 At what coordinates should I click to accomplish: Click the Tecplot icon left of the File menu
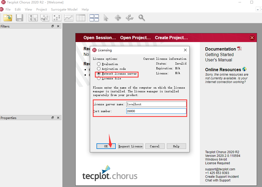click(x=2, y=9)
